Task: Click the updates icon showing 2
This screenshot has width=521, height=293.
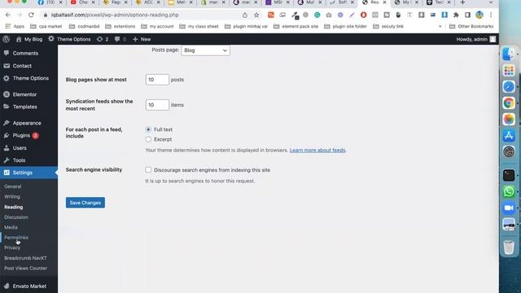Action: pos(103,39)
